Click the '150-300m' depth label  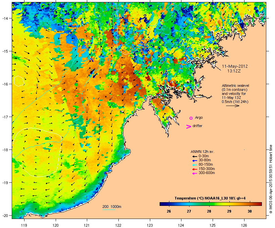click(x=207, y=169)
